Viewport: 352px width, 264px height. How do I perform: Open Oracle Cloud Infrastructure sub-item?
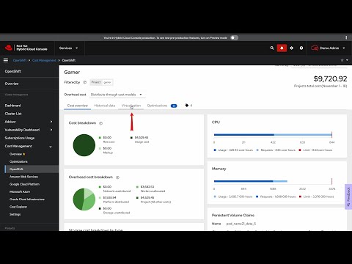click(27, 199)
